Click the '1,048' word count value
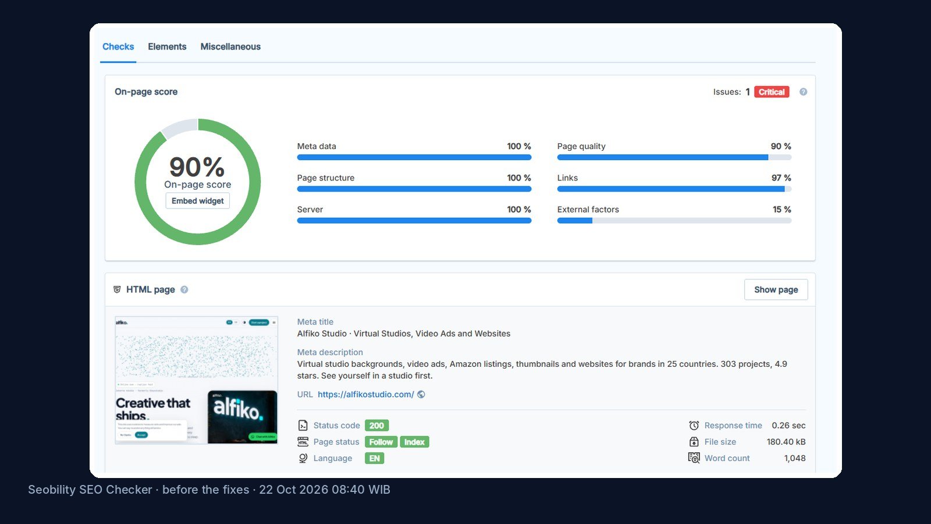This screenshot has height=524, width=931. [x=795, y=458]
